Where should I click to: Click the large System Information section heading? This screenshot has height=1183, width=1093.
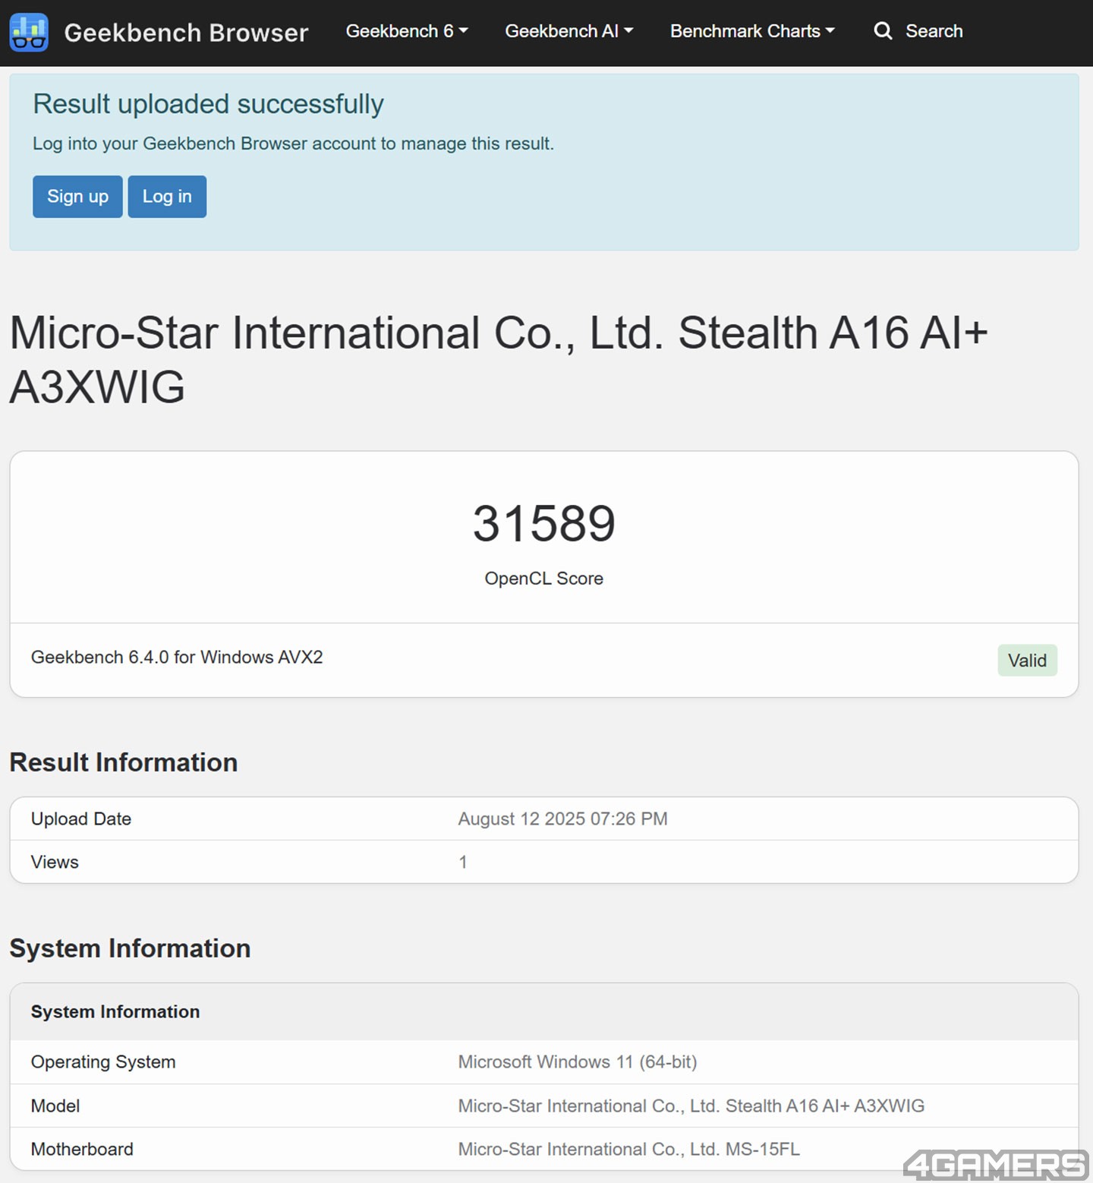(130, 948)
